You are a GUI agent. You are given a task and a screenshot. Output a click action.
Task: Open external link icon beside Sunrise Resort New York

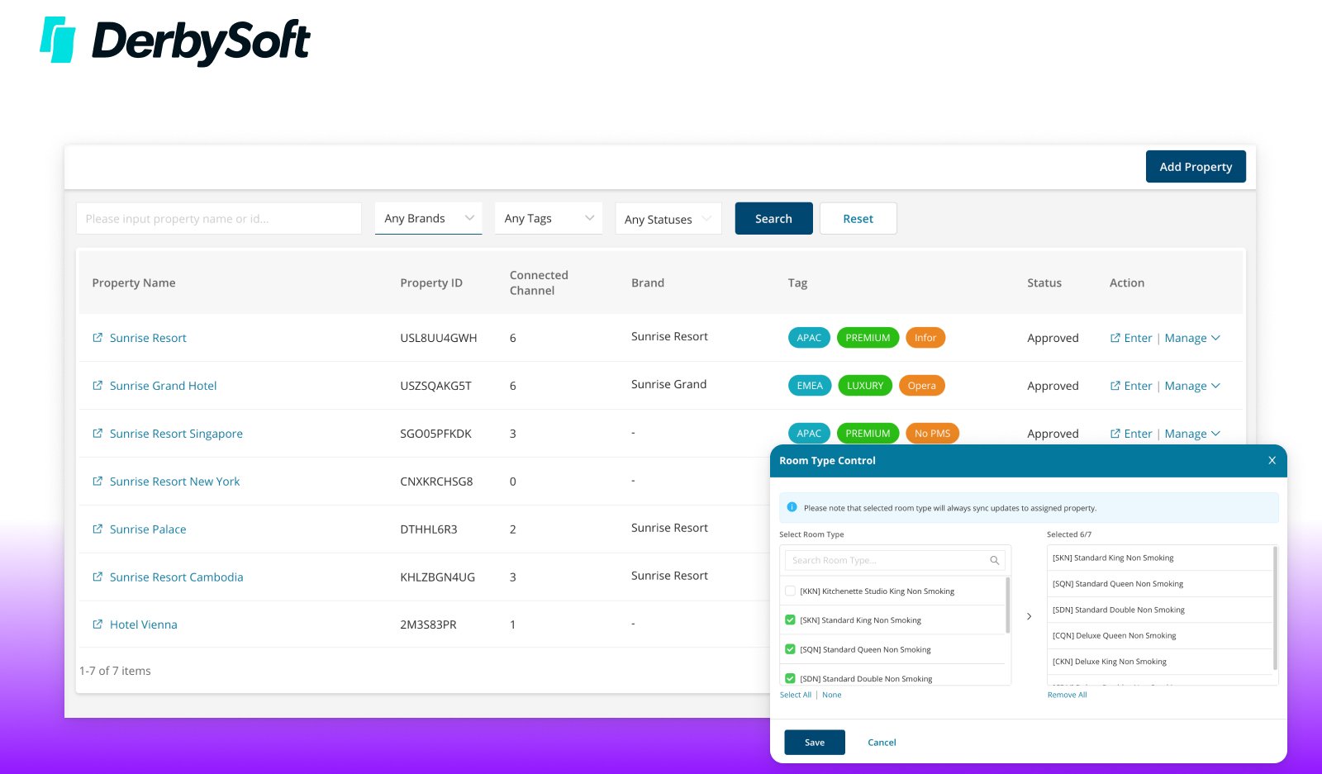pos(97,482)
